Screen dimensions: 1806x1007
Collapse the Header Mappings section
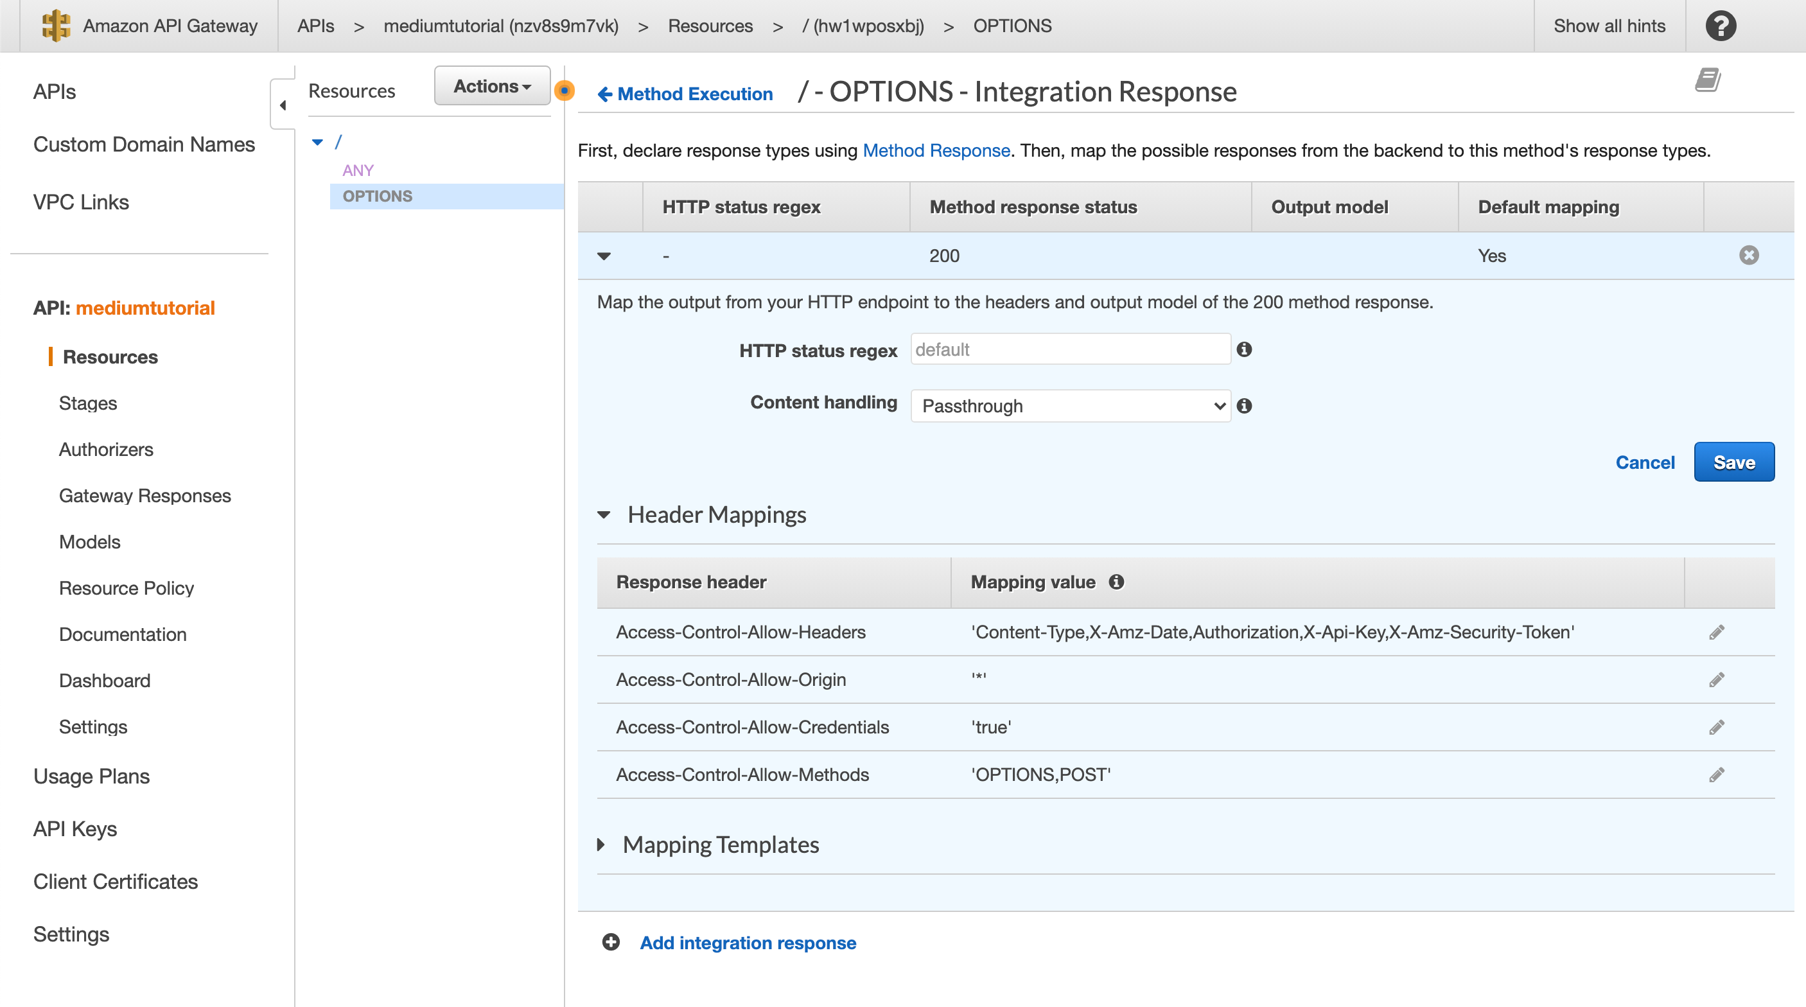(x=604, y=514)
